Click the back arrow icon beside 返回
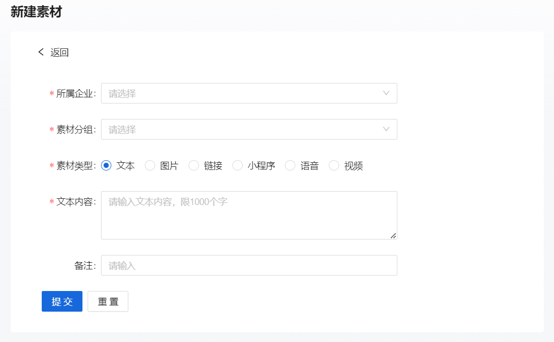Screen dimensions: 554x342 (41, 52)
